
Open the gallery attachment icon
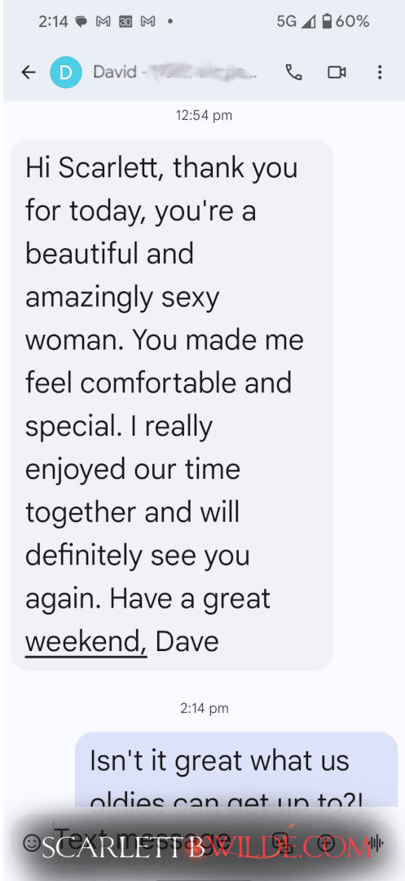click(280, 842)
